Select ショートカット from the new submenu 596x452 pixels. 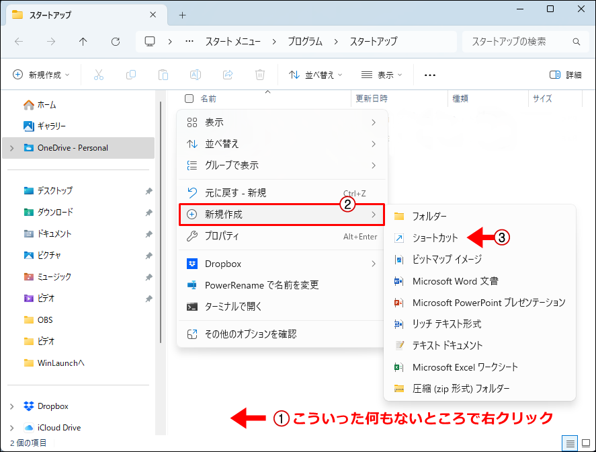tap(435, 237)
